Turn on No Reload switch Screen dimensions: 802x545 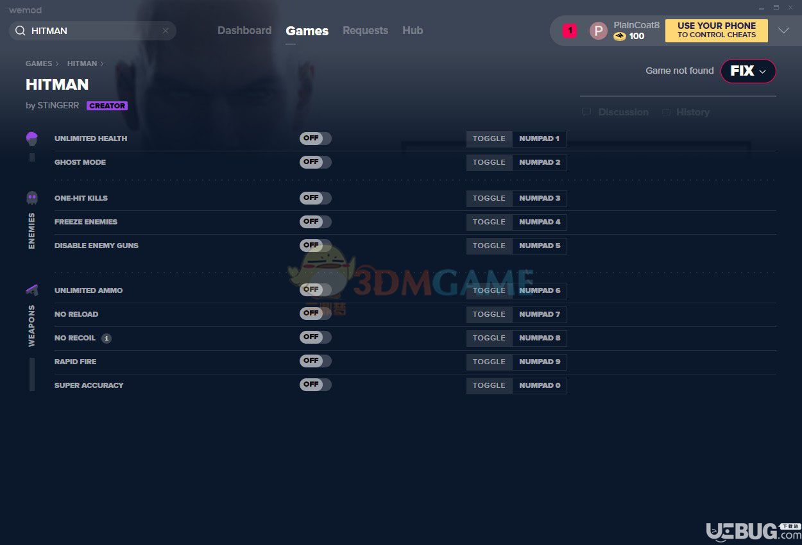[x=316, y=314]
